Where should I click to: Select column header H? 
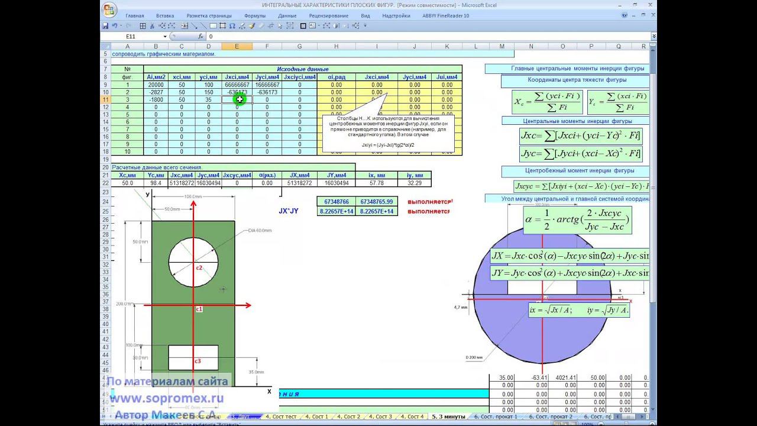(336, 46)
